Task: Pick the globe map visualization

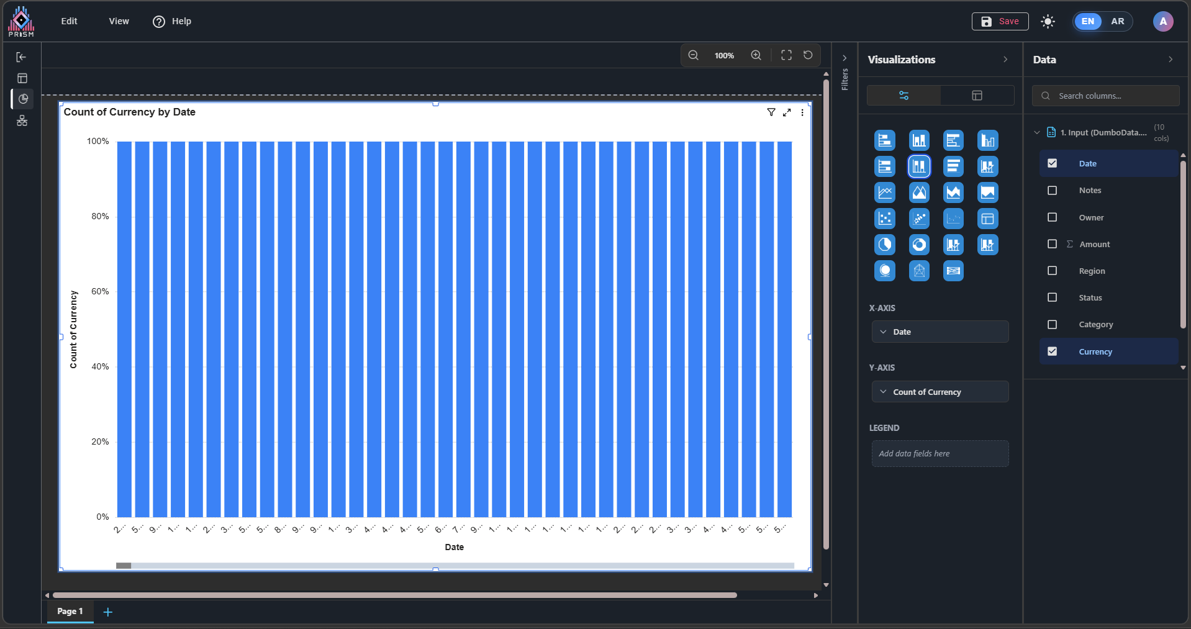Action: (x=885, y=271)
